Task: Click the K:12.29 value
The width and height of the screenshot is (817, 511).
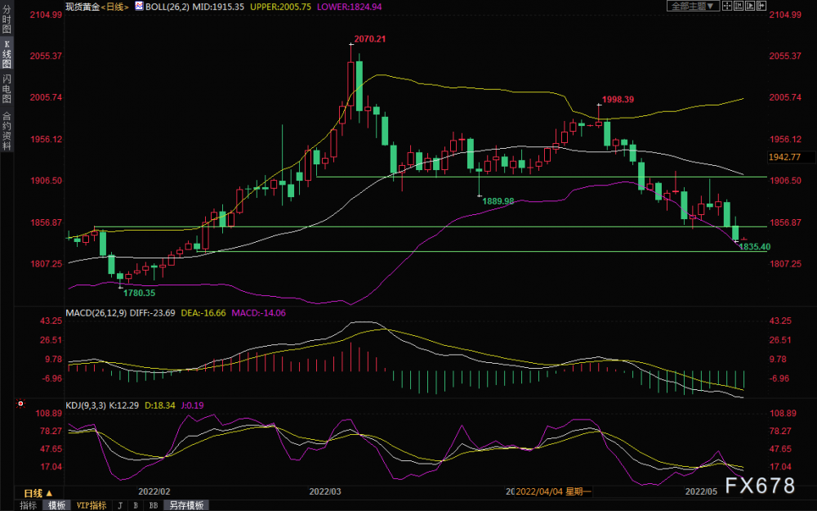Action: 124,406
